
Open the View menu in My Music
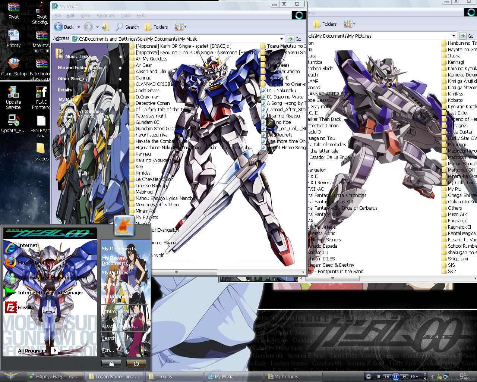pos(86,16)
